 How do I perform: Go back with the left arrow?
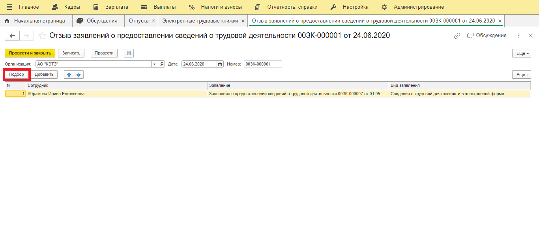pos(12,36)
